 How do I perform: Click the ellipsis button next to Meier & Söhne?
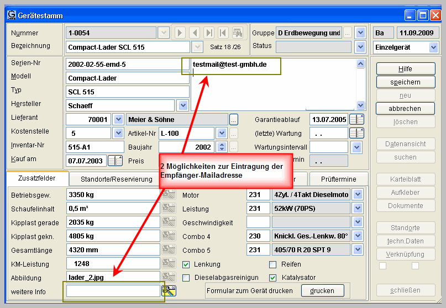coord(234,119)
